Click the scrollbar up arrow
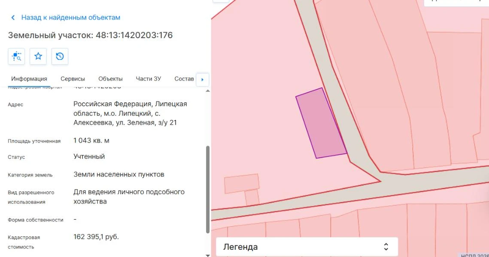Viewport: 489px width, 257px height. pyautogui.click(x=208, y=91)
